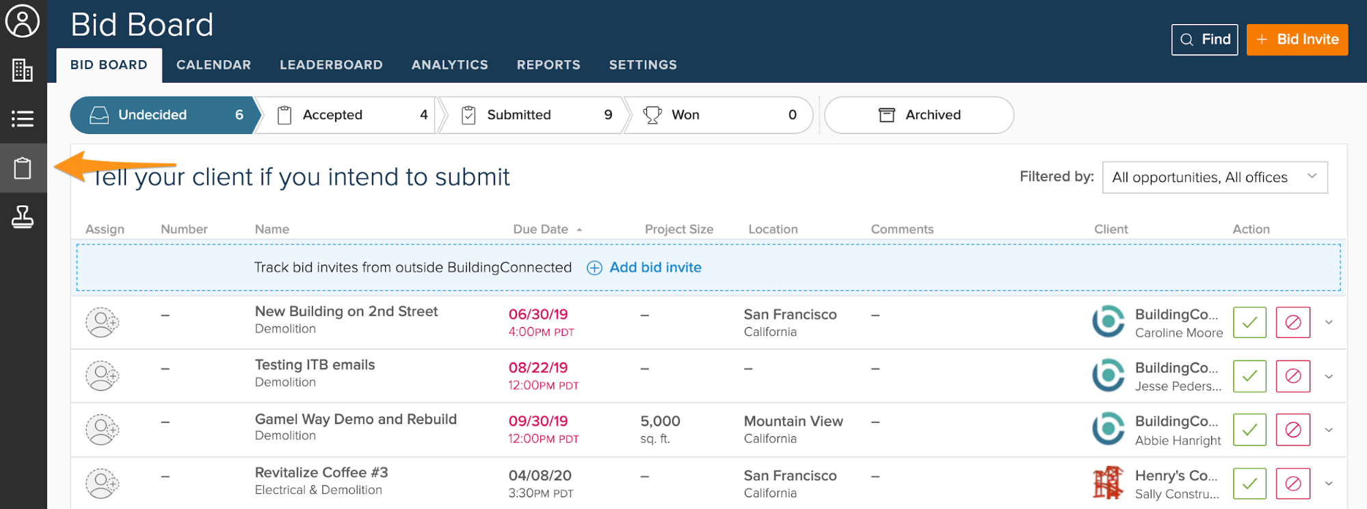
Task: Open the Analytics tab
Action: tap(449, 65)
